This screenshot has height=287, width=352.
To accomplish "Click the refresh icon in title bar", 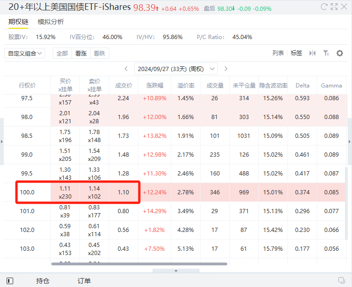I will (324, 7).
